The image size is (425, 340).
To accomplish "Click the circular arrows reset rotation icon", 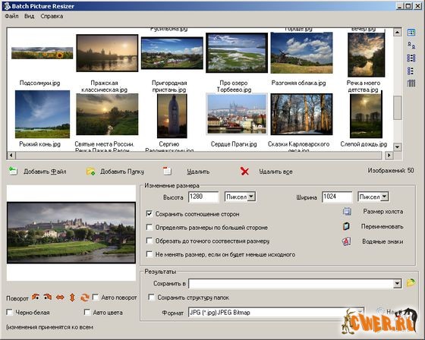I will [84, 297].
